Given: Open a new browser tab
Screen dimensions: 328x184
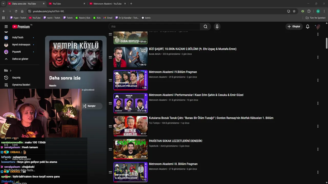Looking at the screenshot, I should pos(131,4).
